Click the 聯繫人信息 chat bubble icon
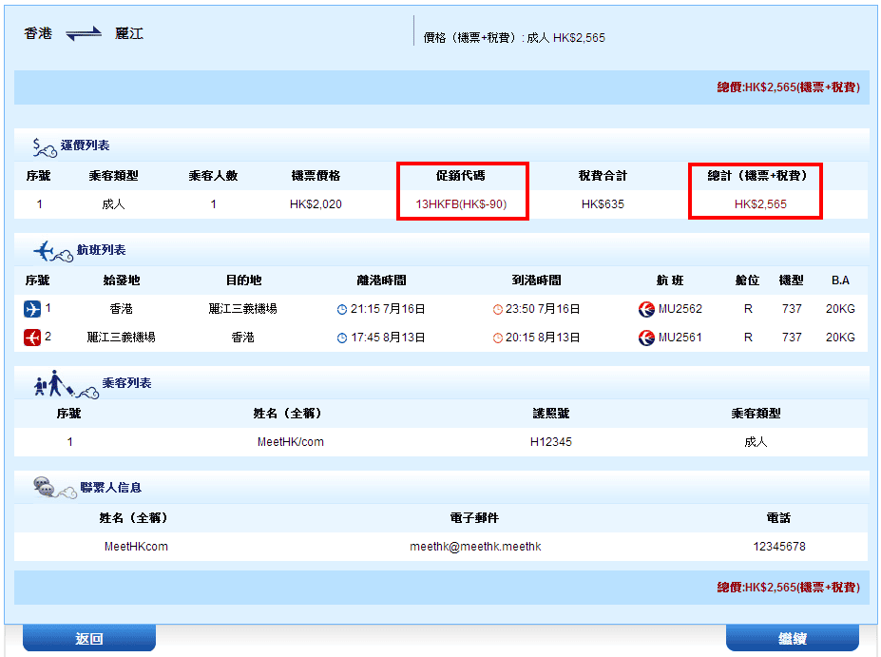 [47, 487]
